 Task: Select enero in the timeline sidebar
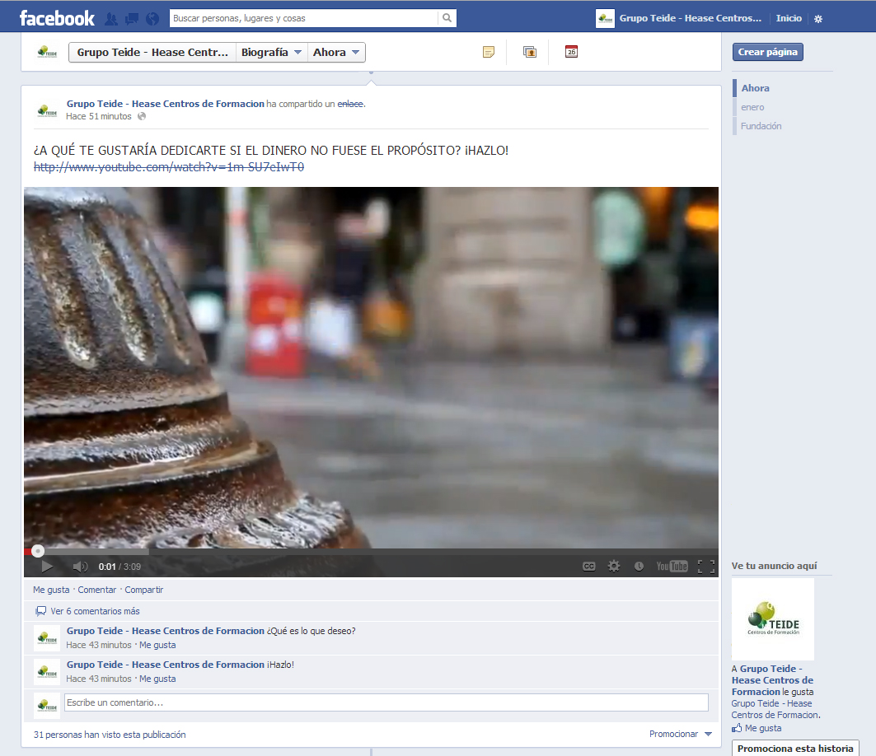(752, 107)
